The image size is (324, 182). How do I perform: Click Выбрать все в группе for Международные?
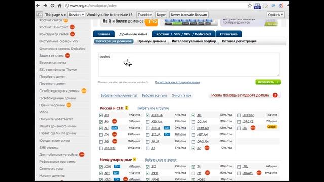(160, 160)
